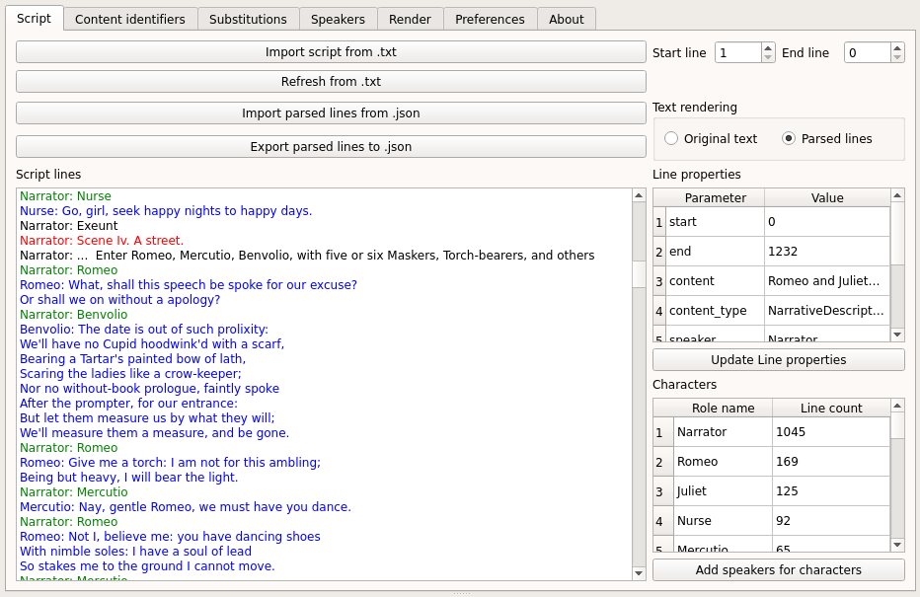Viewport: 920px width, 597px height.
Task: Select line 'So stakes me to the ground'
Action: pyautogui.click(x=147, y=566)
